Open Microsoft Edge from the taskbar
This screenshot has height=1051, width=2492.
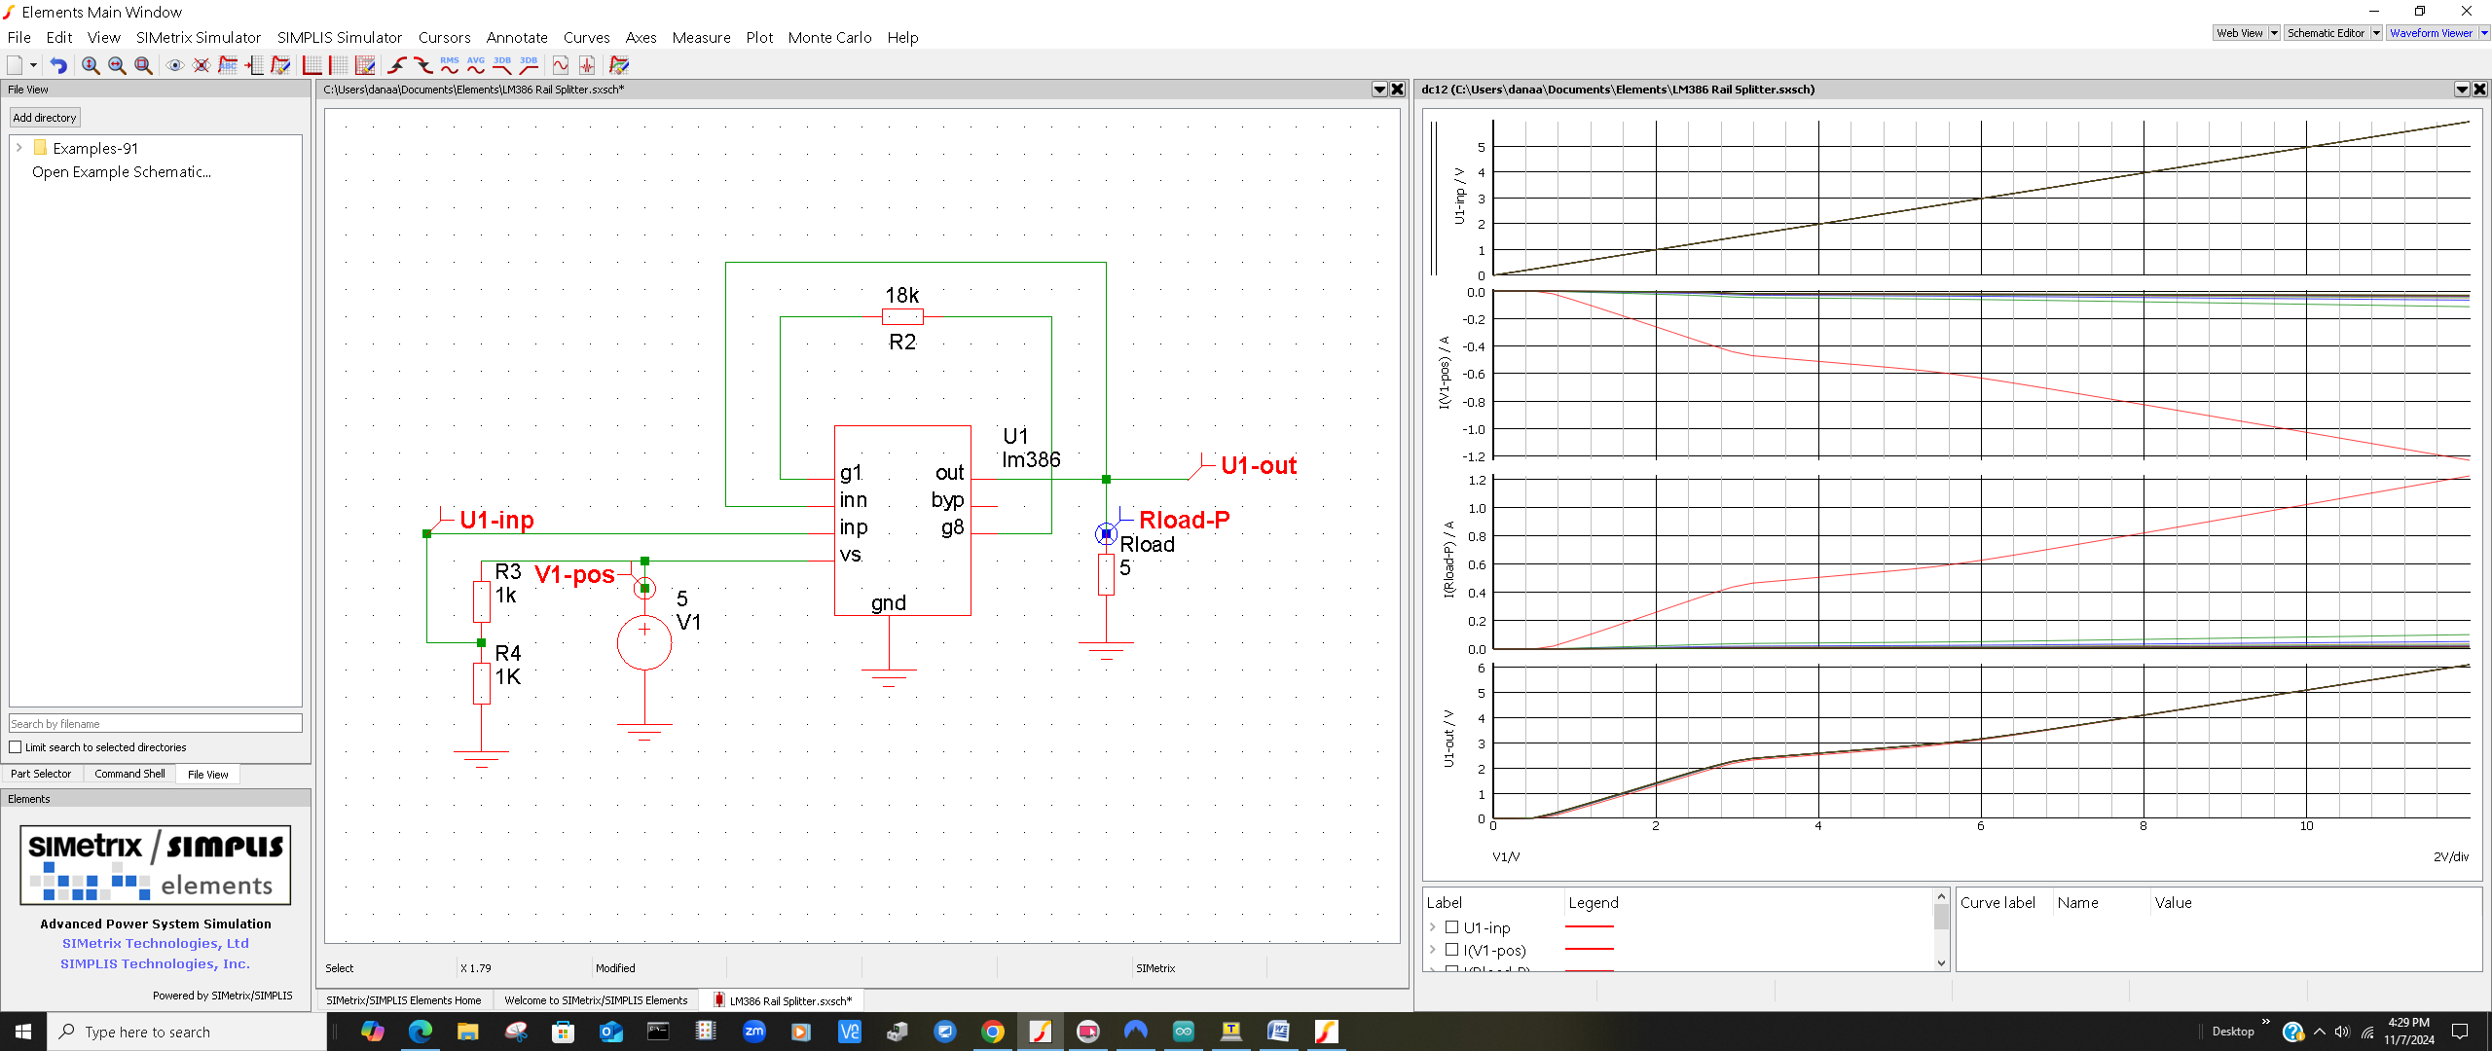(x=421, y=1032)
